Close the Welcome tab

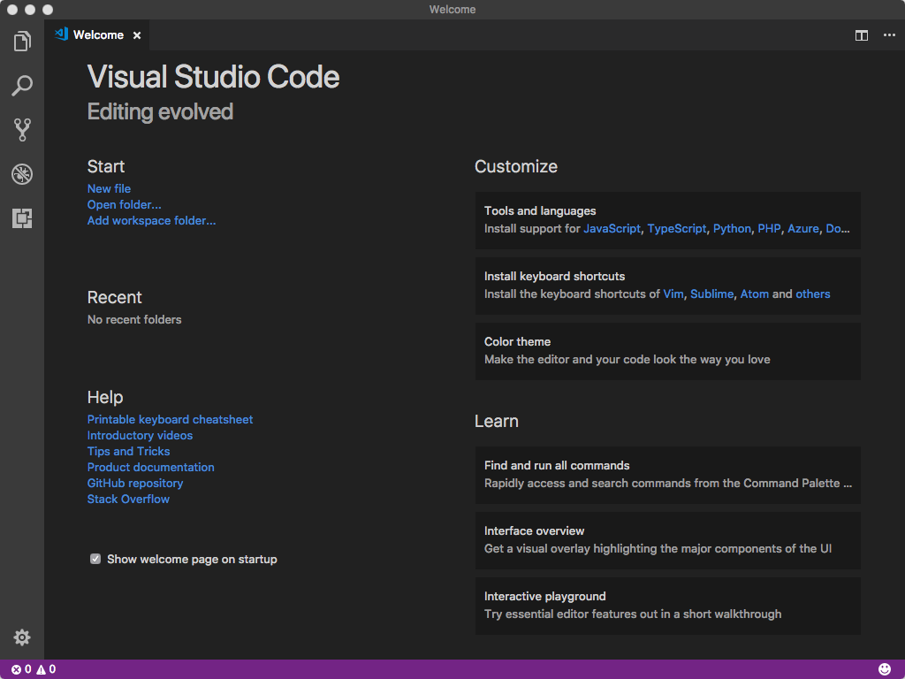click(x=137, y=35)
